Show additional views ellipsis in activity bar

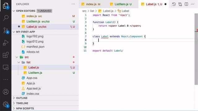click(6, 80)
